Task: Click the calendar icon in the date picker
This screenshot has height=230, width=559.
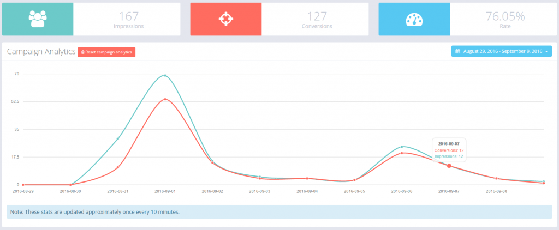Action: [457, 51]
